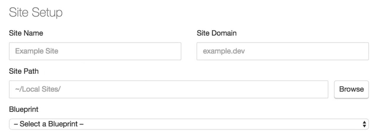Browse for a local site folder

point(351,89)
